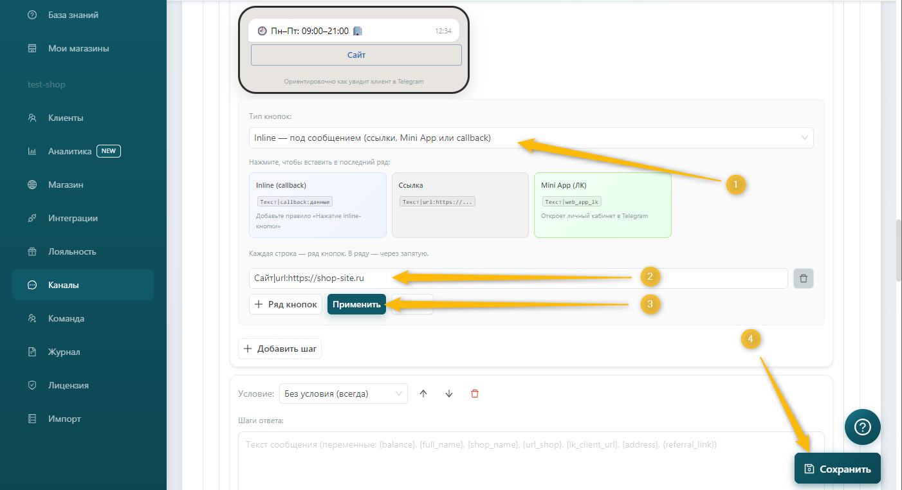902x490 pixels.
Task: Click the NEW badge next to Аналитика
Action: (x=109, y=151)
